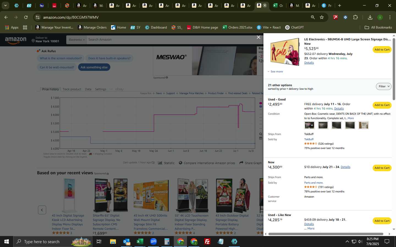
Task: Open Manage Your Inventory bookmark
Action: click(54, 27)
